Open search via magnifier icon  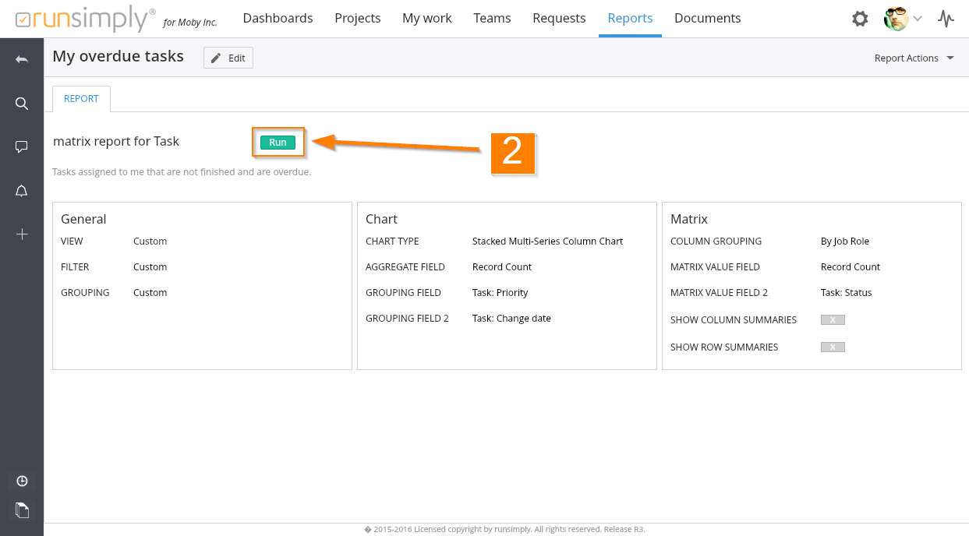(22, 104)
